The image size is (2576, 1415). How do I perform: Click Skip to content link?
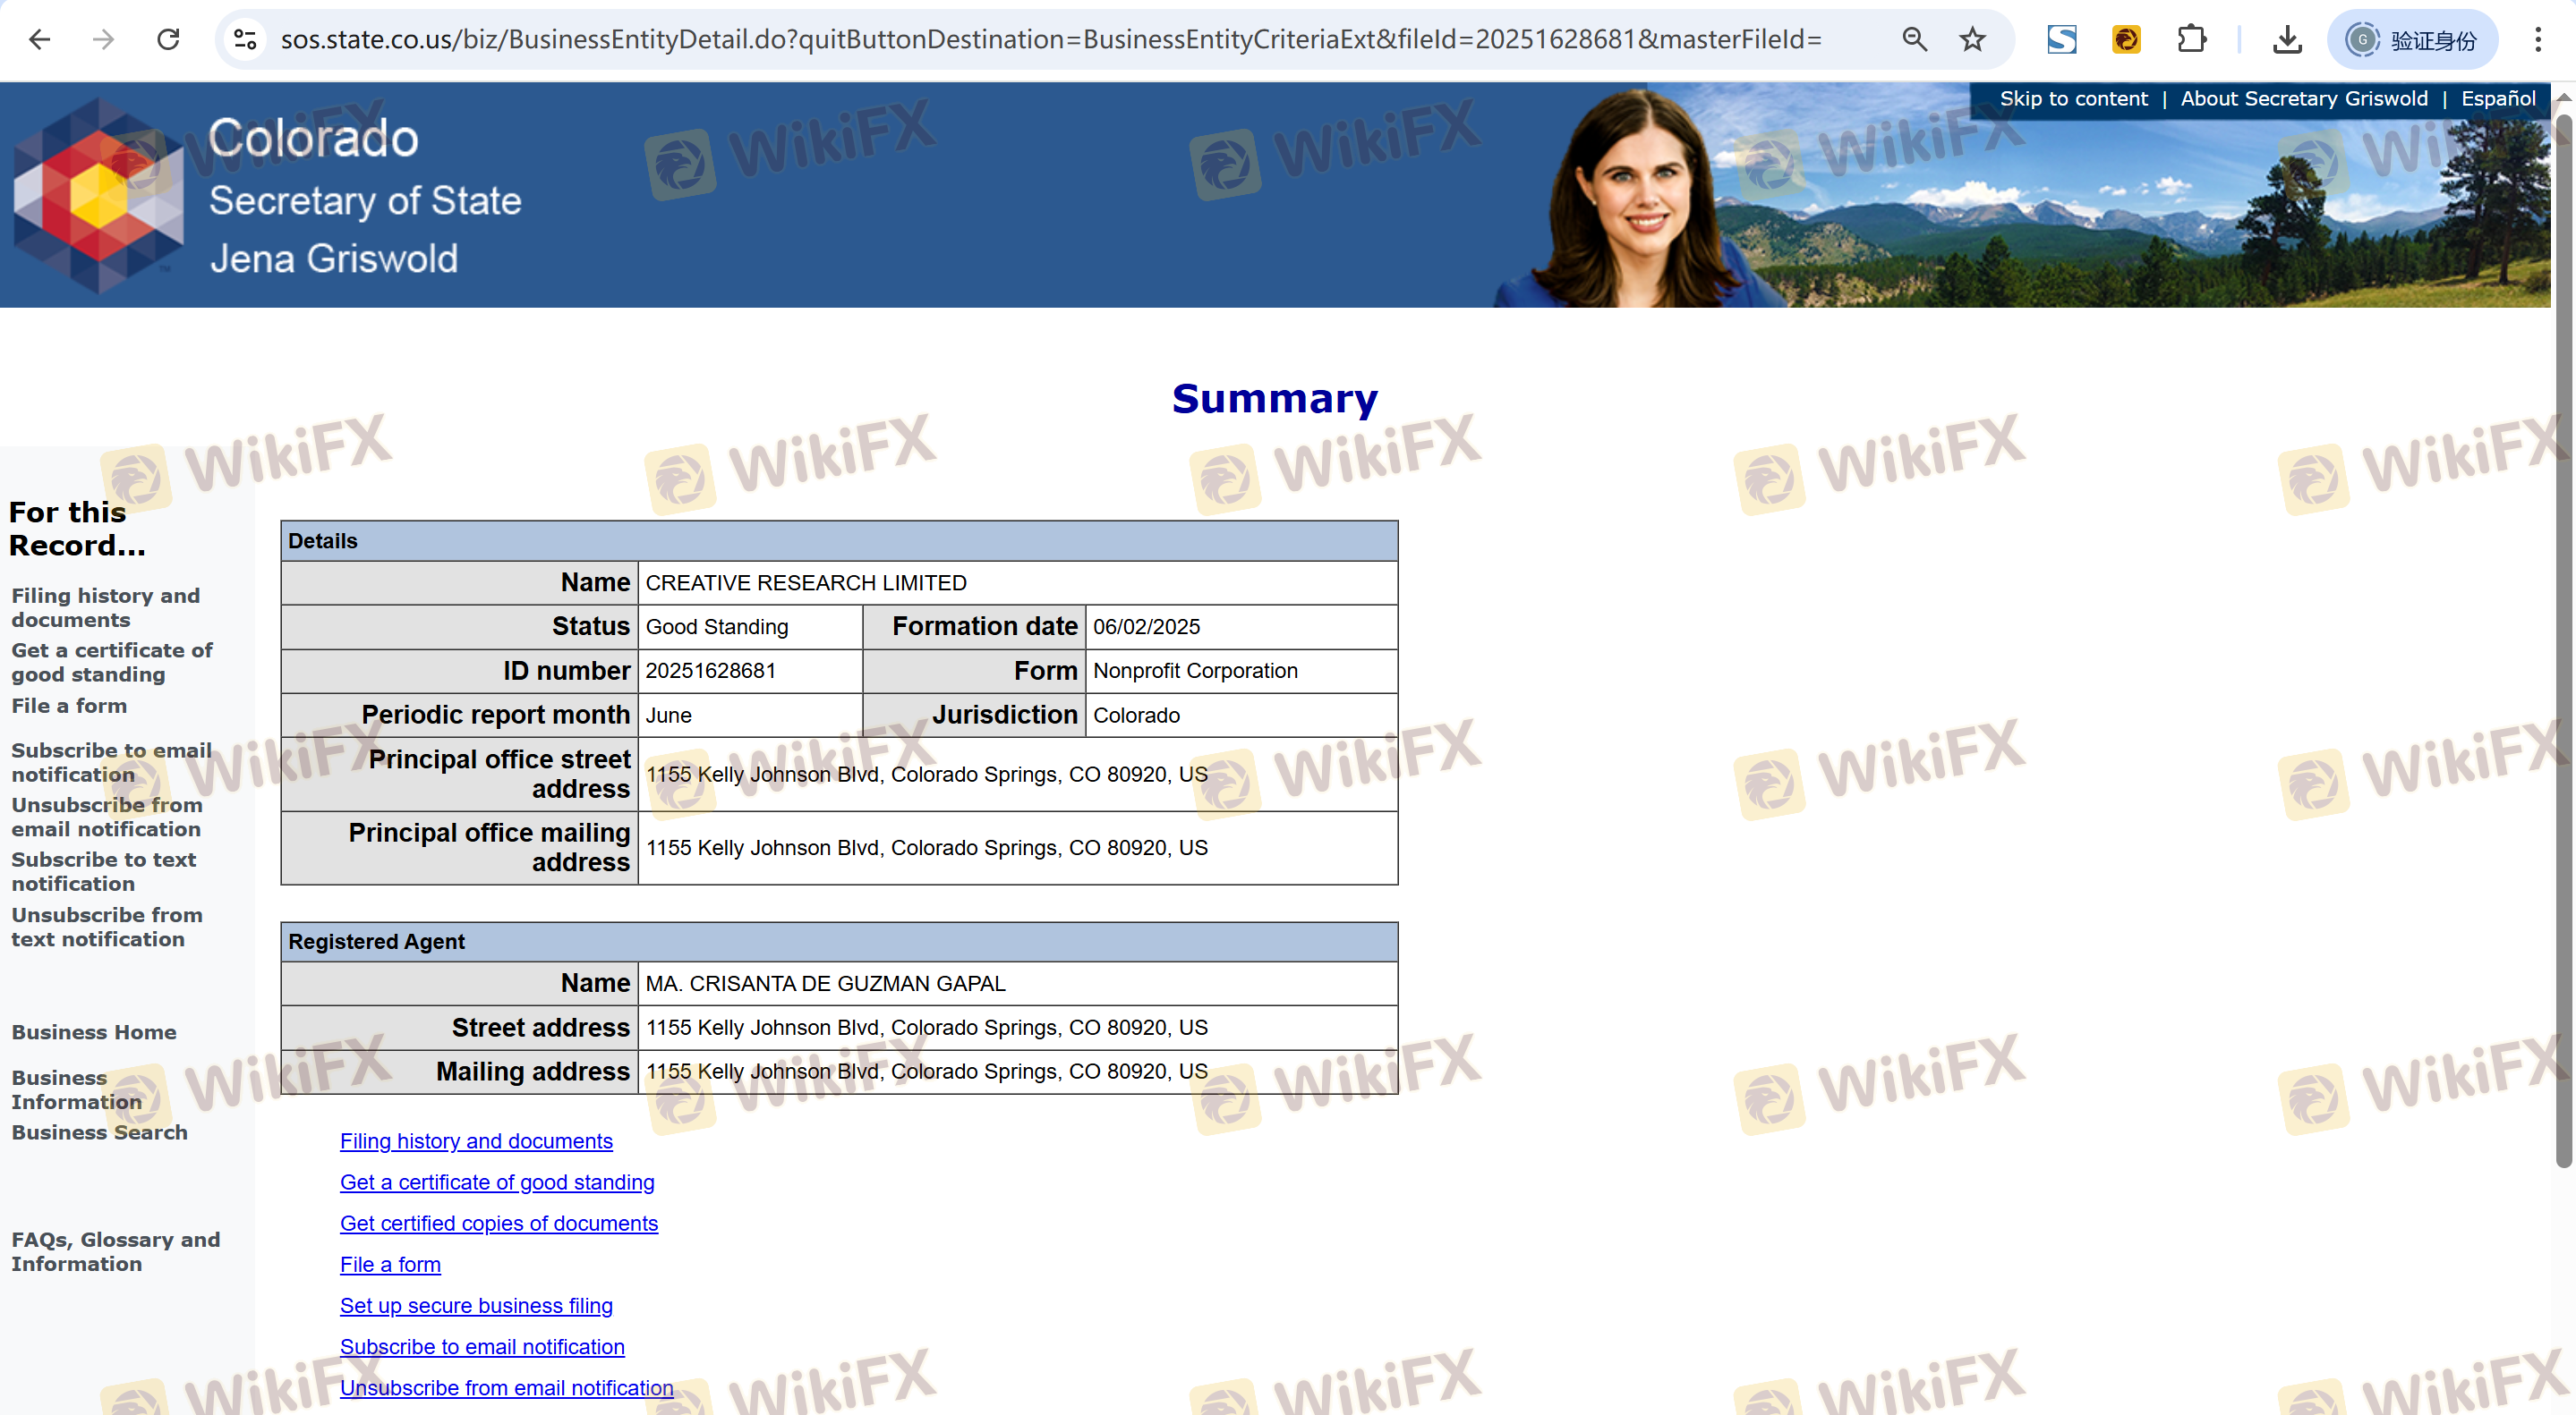pos(2073,99)
